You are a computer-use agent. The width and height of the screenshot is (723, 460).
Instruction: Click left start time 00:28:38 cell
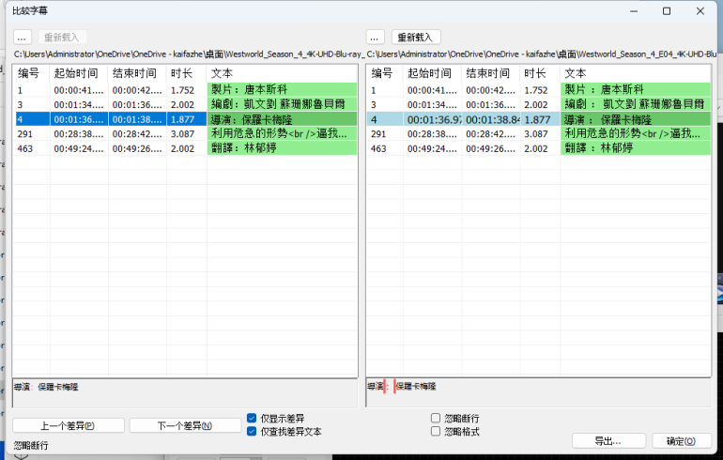tap(79, 134)
